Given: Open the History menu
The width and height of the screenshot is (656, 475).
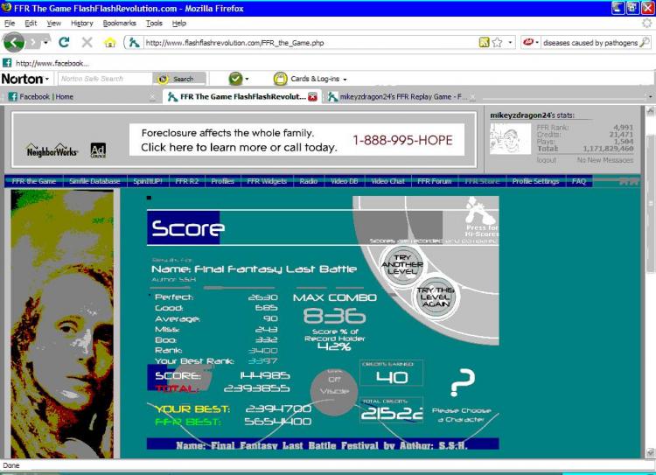Looking at the screenshot, I should 82,24.
